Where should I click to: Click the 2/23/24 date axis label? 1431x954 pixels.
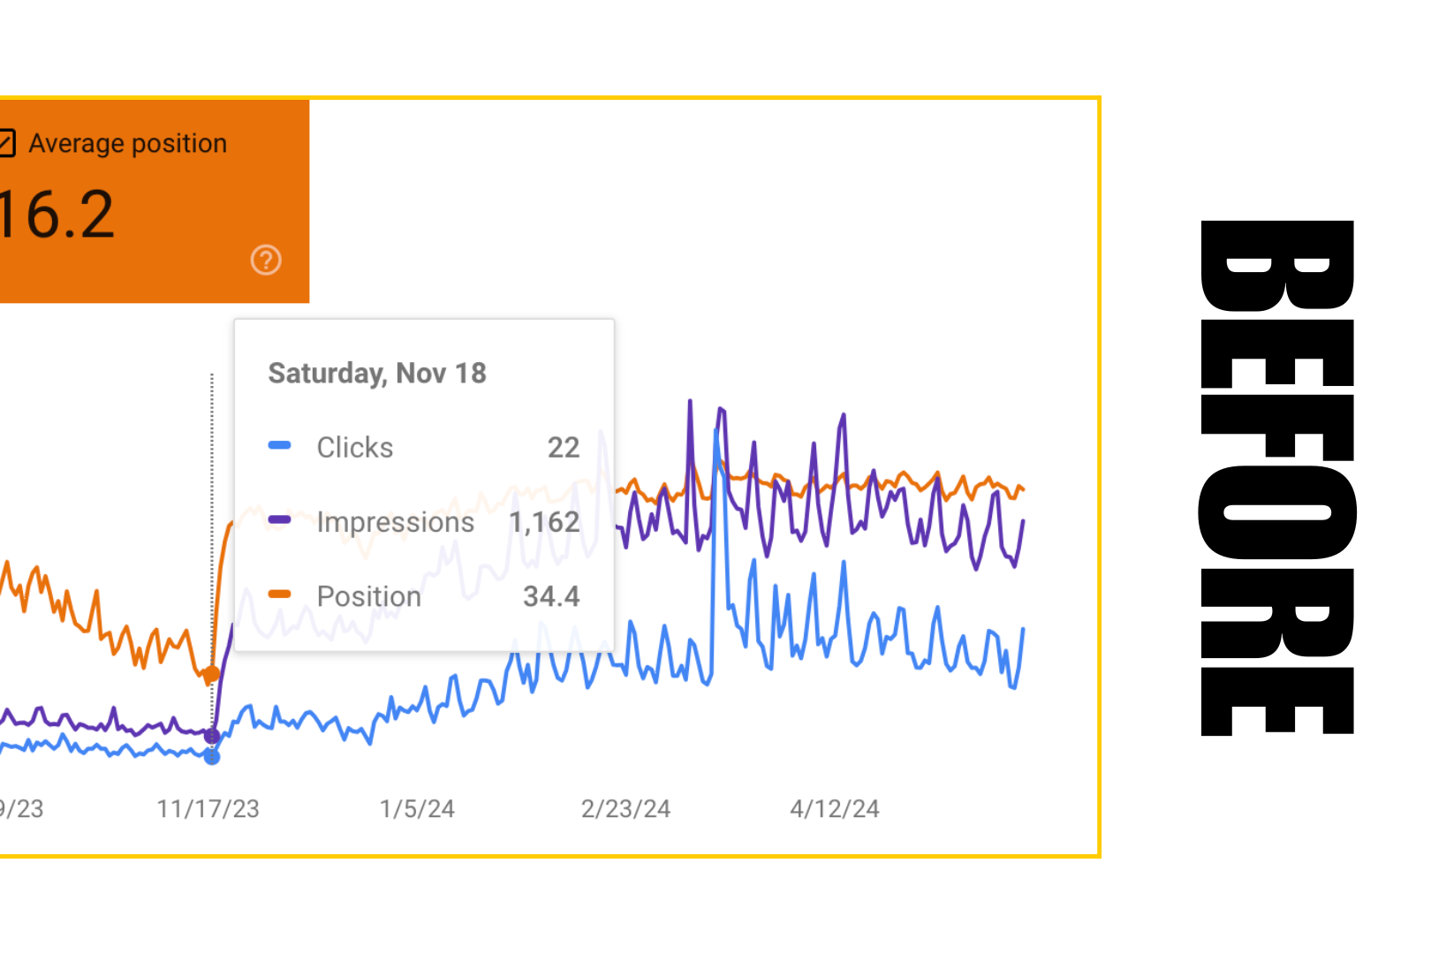tap(625, 808)
